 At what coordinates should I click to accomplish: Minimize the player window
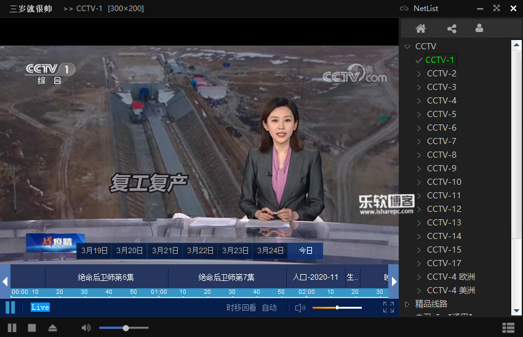tap(480, 9)
